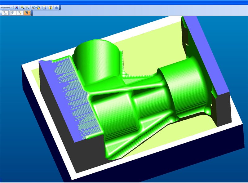Click the blue eject arrow icon
248x183 pixels.
click(x=56, y=7)
